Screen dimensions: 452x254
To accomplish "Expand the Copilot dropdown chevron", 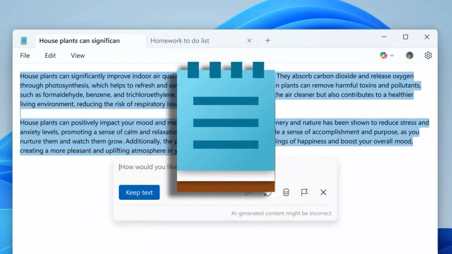I will 392,56.
